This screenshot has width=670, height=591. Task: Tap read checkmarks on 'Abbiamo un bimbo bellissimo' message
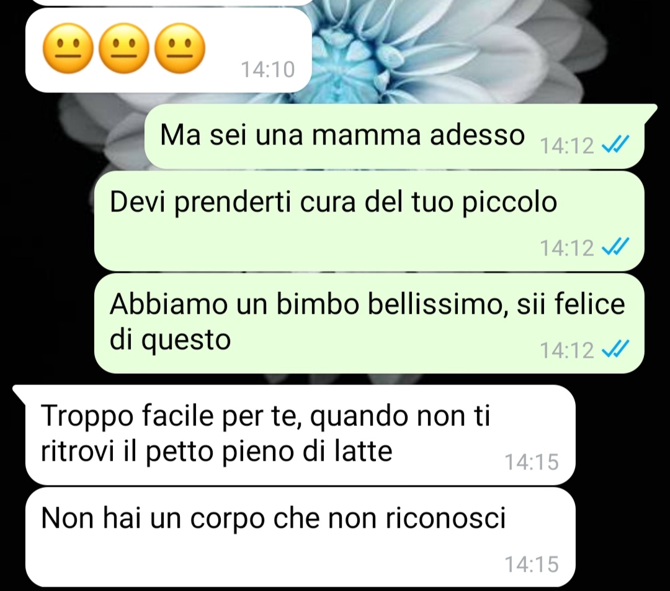tap(615, 349)
